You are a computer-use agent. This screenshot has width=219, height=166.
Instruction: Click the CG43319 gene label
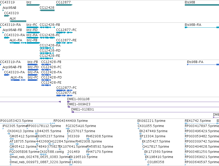pyautogui.click(x=7, y=2)
